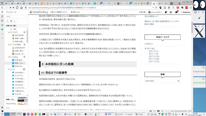This screenshot has width=206, height=116.
Task: Click the fast forward navigation button
Action: click(14, 8)
